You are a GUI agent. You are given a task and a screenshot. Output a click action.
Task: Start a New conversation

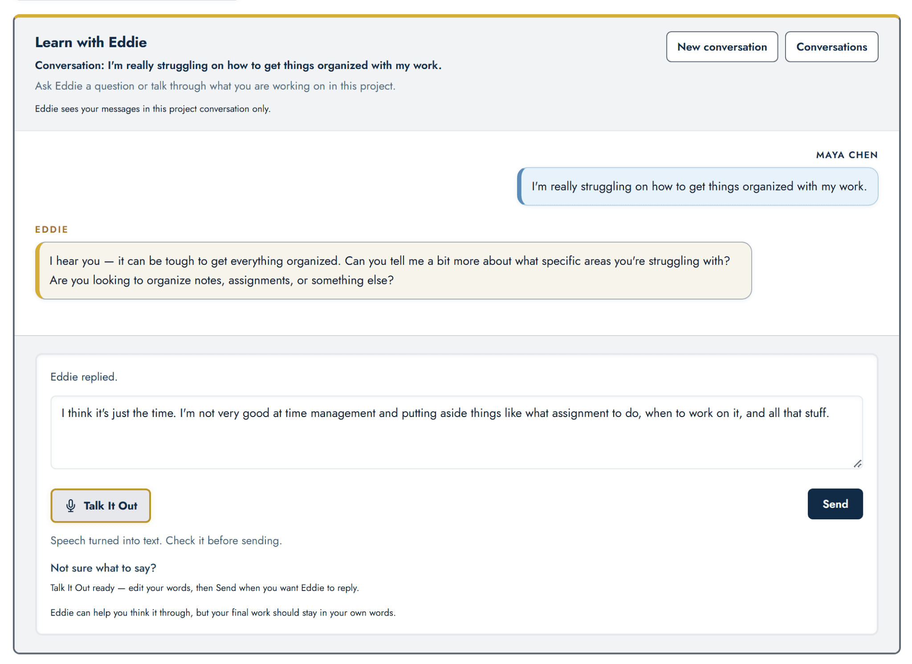[x=721, y=47]
